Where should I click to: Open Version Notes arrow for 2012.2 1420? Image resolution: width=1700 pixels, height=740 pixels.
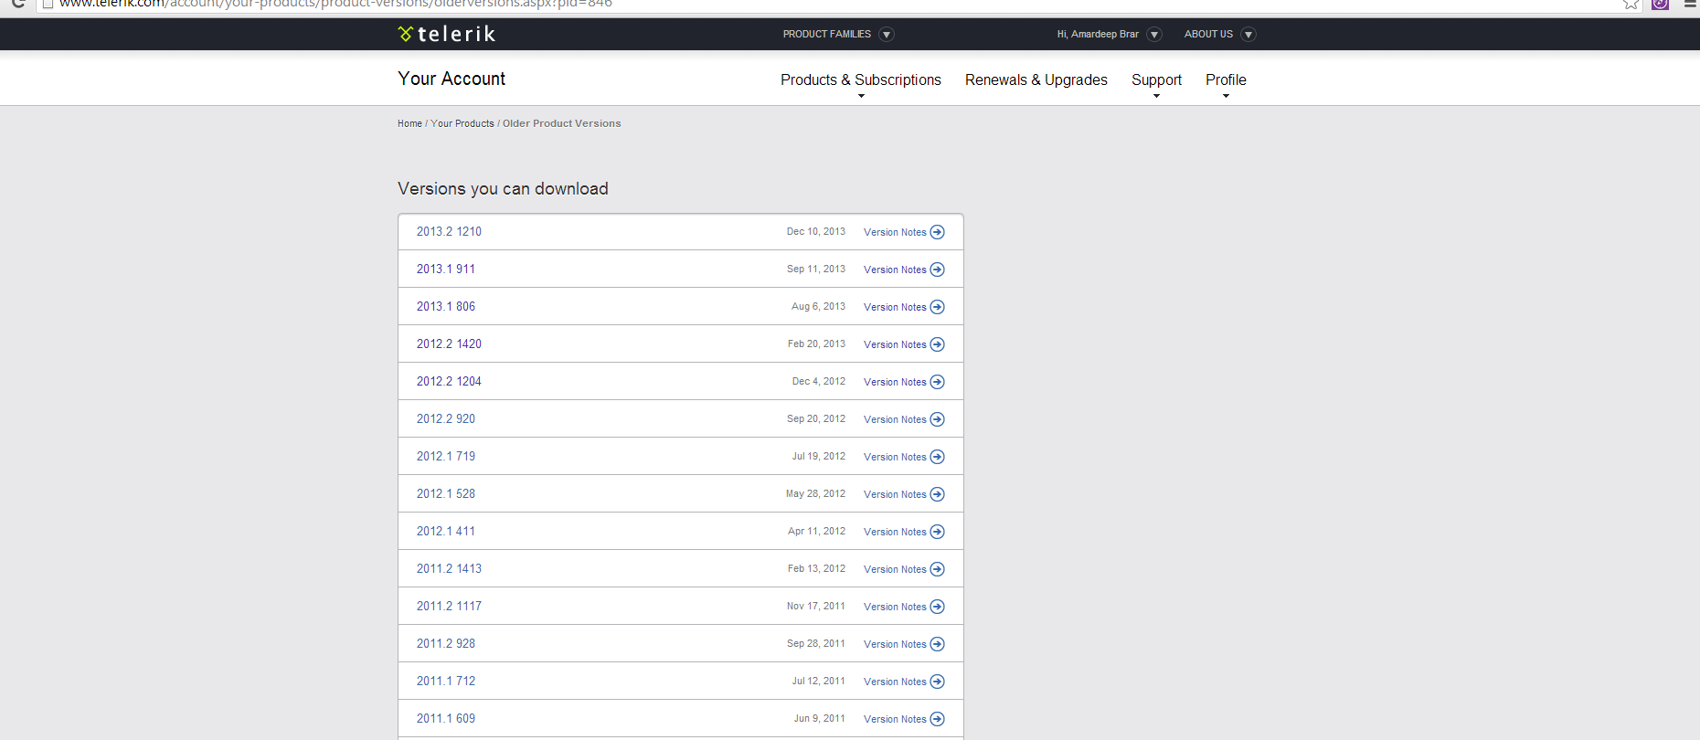937,344
